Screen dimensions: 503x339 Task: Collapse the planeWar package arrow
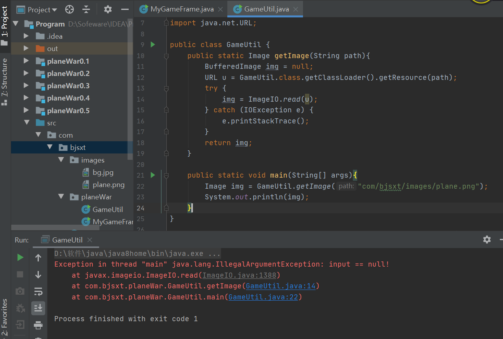tap(61, 197)
